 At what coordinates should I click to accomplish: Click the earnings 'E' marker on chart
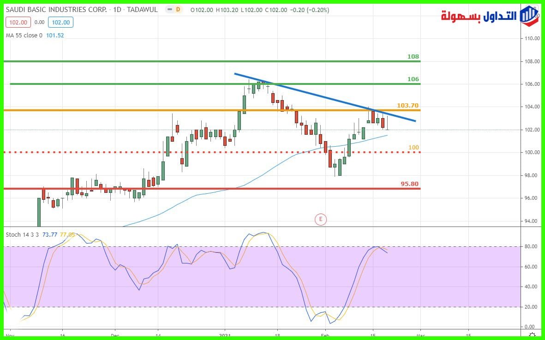320,219
